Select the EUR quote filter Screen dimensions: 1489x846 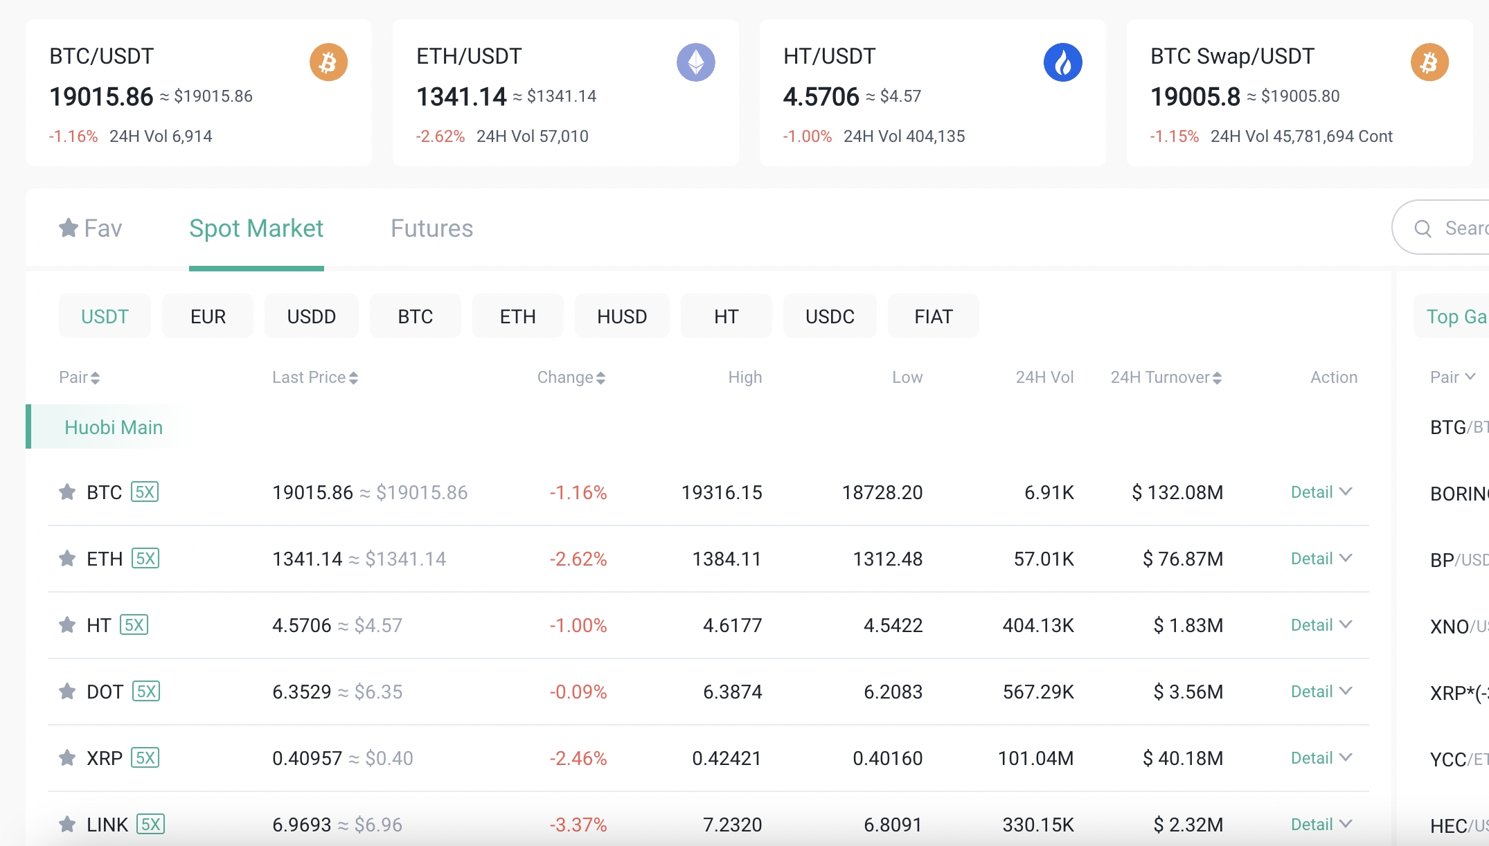pos(208,316)
